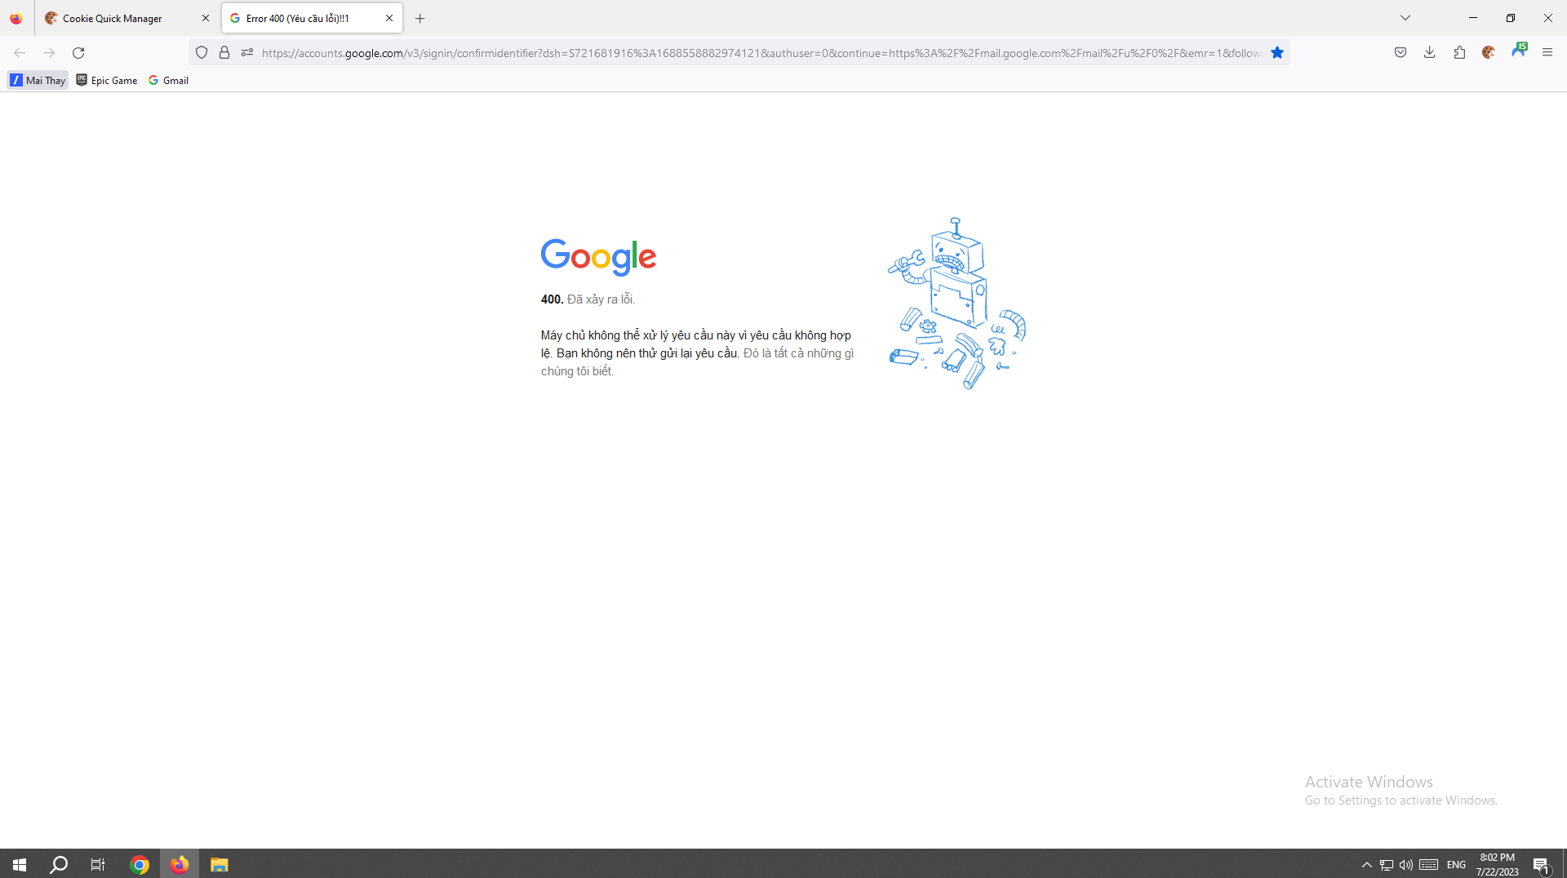Screen dimensions: 1567x878
Task: Click the JS-badged extension icon
Action: point(1519,51)
